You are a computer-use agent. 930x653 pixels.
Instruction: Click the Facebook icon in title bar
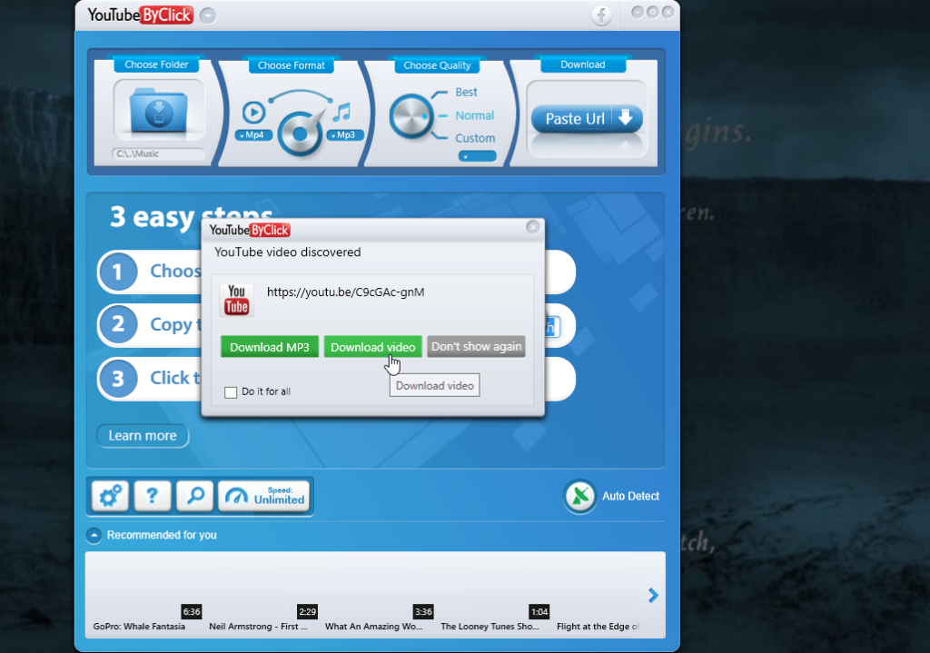601,15
